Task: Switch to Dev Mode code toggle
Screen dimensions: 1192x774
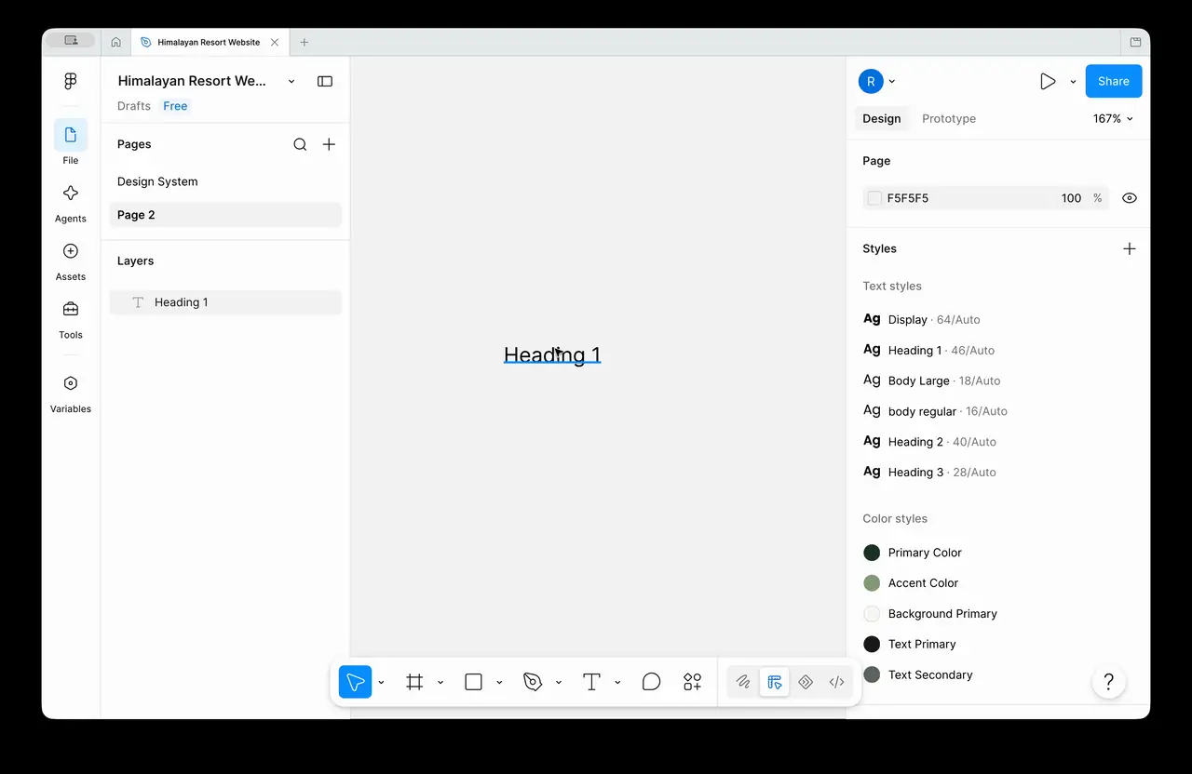Action: click(x=836, y=682)
